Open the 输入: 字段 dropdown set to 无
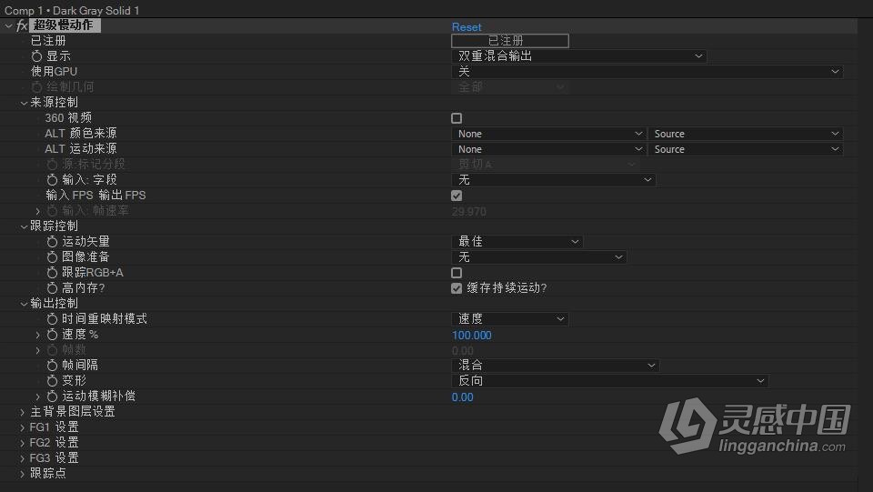The height and width of the screenshot is (492, 873). coord(554,180)
